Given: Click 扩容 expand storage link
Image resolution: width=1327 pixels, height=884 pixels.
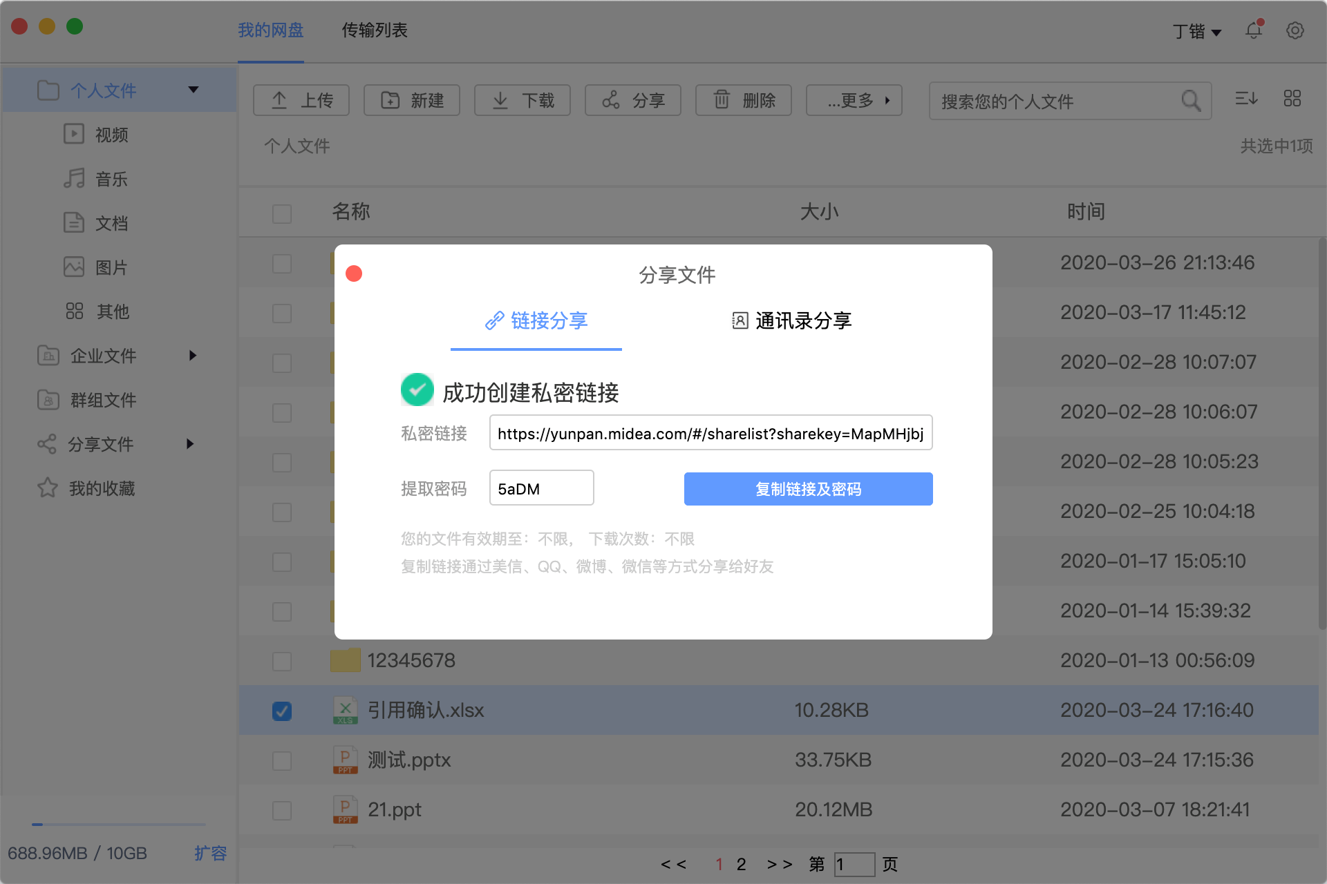Looking at the screenshot, I should pyautogui.click(x=210, y=853).
